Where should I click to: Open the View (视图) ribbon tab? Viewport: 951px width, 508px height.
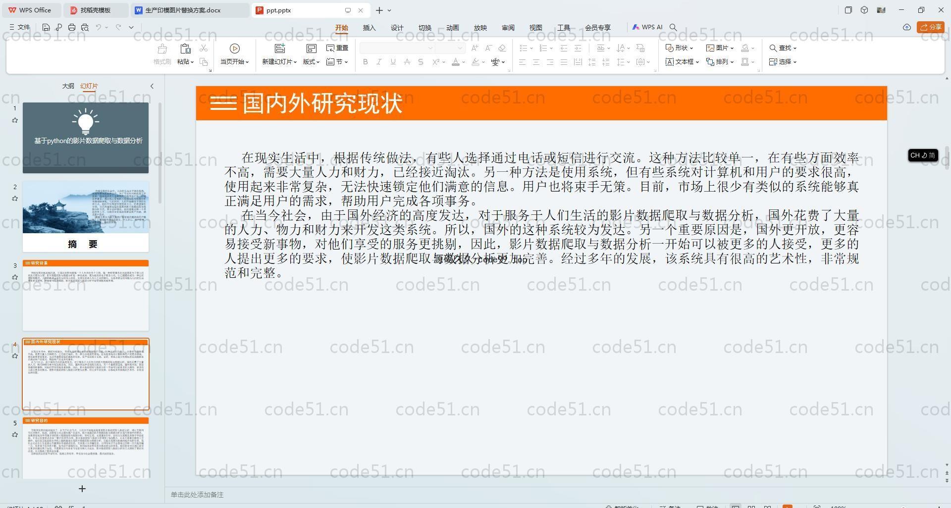point(535,28)
